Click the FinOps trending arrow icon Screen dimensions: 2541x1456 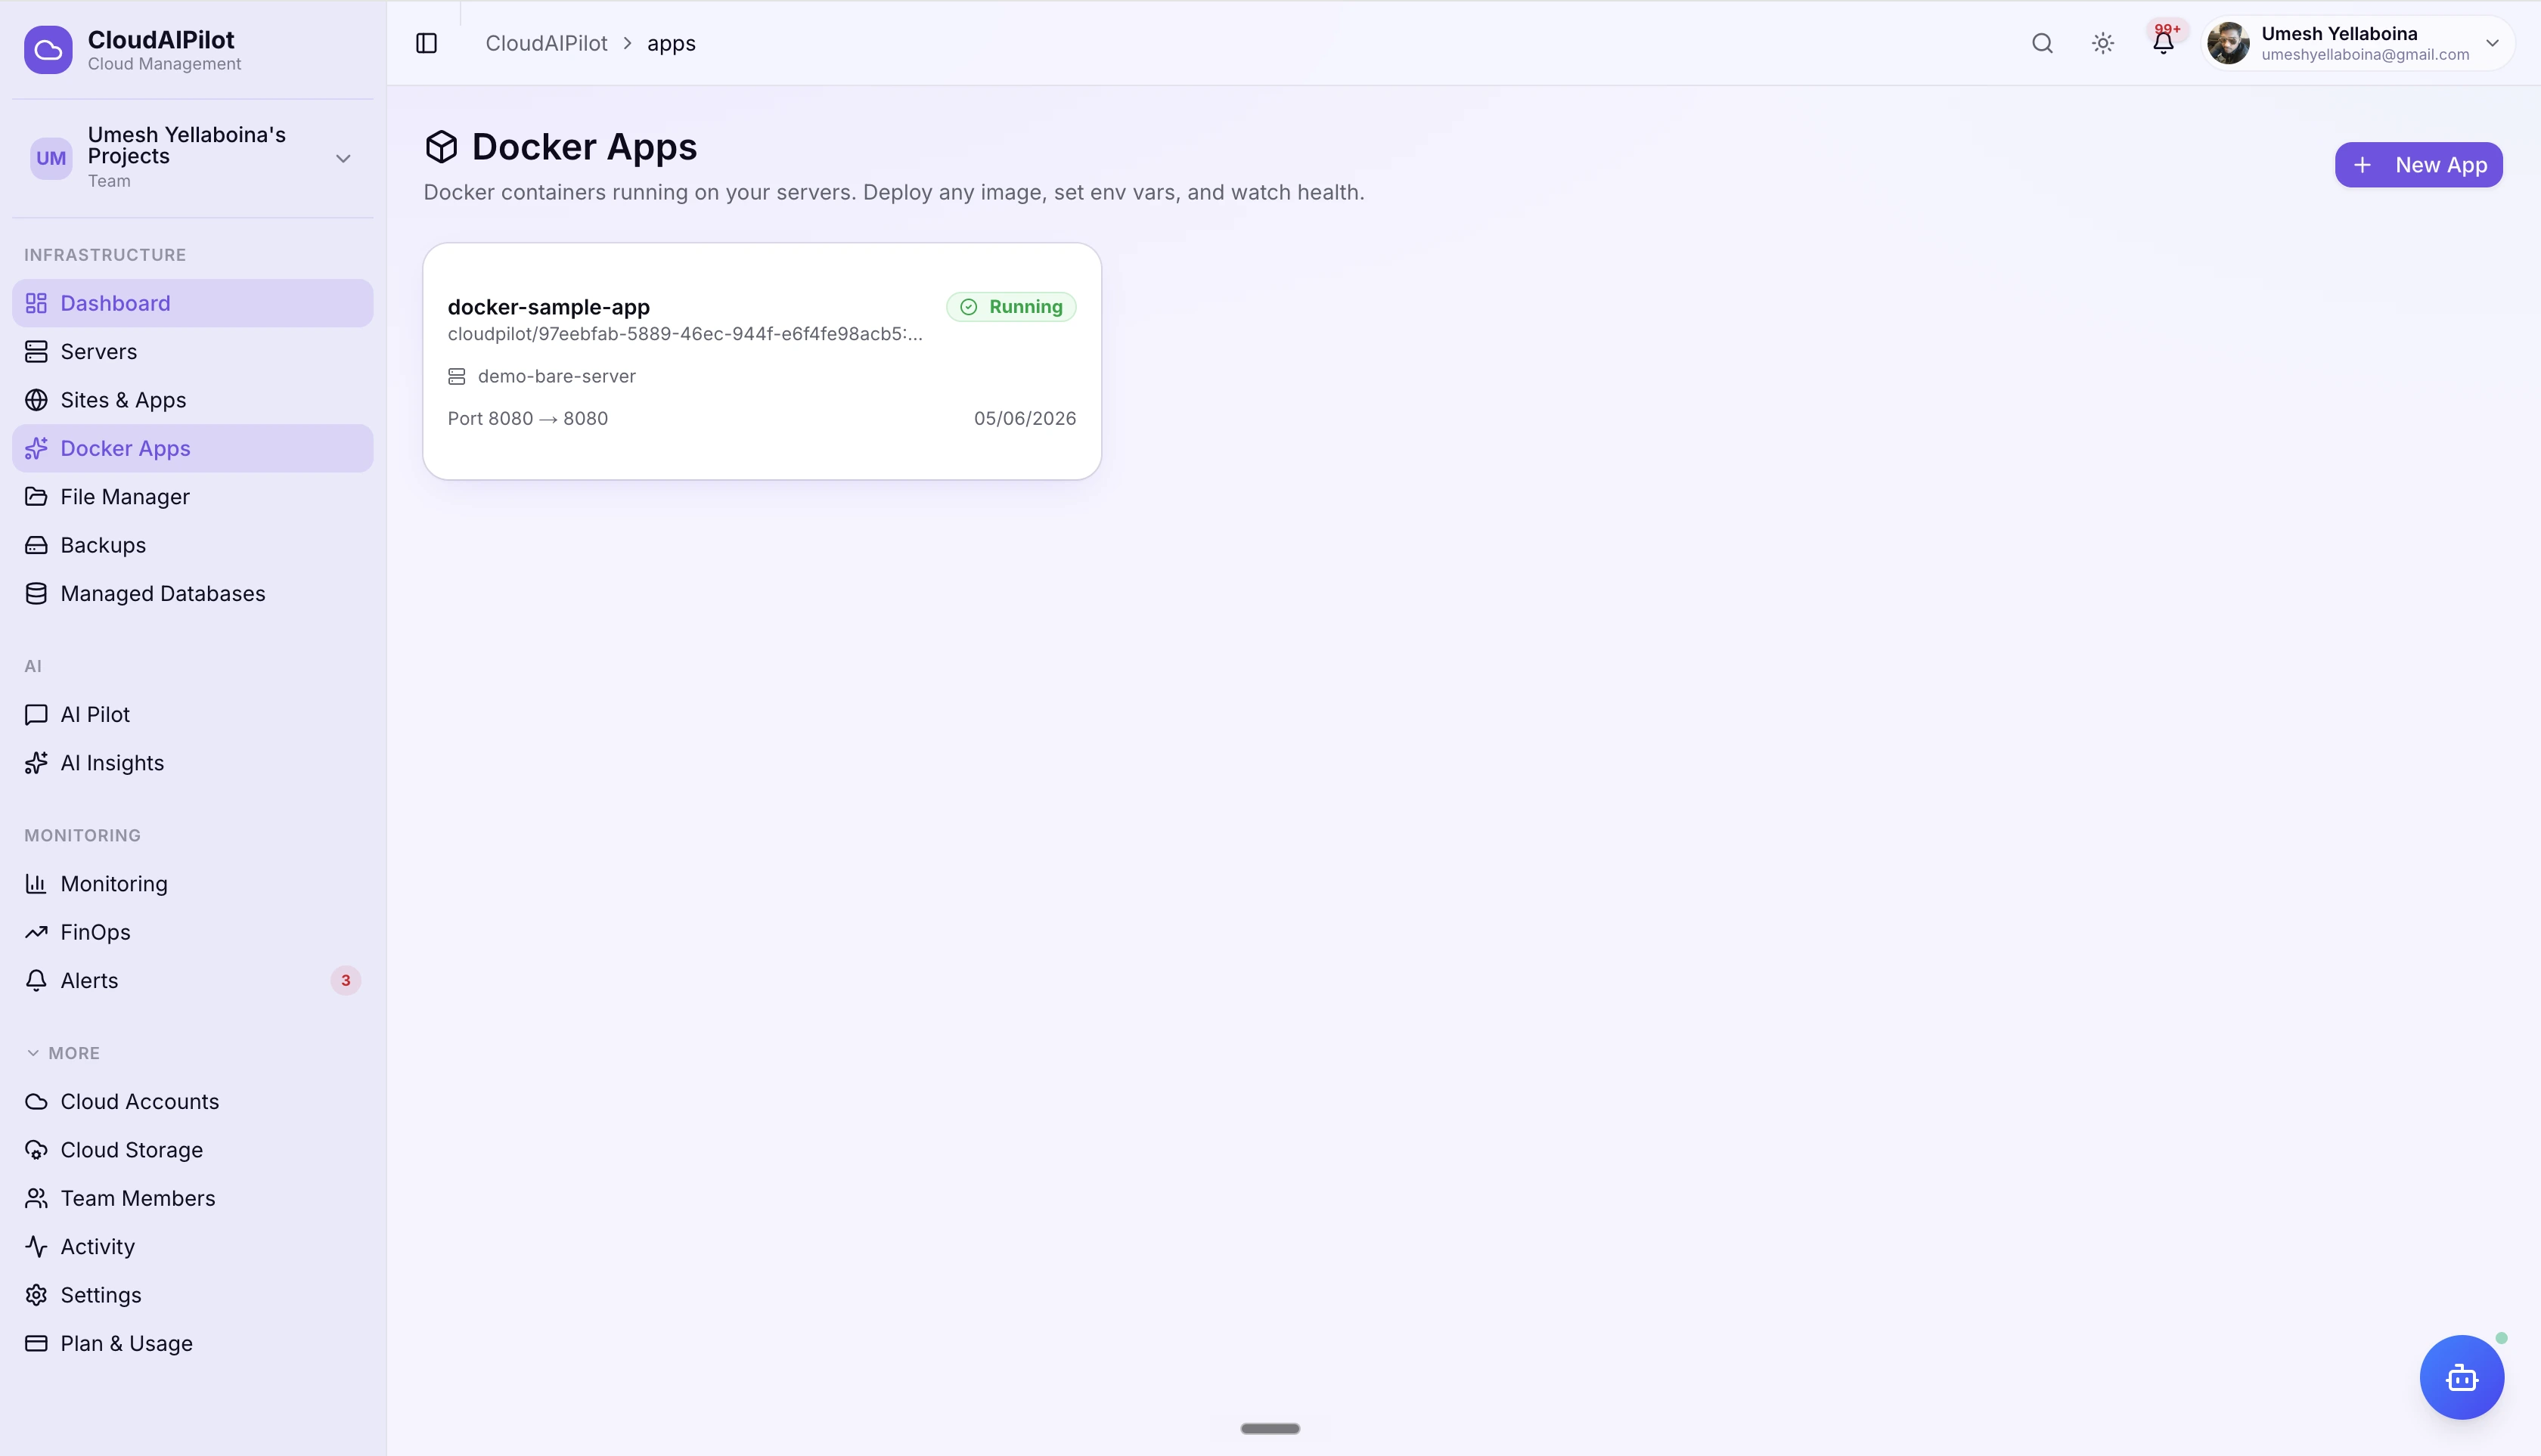pyautogui.click(x=36, y=932)
